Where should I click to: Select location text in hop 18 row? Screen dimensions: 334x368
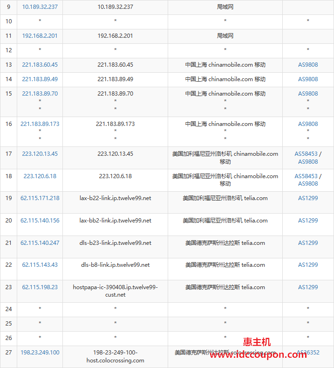pos(225,180)
